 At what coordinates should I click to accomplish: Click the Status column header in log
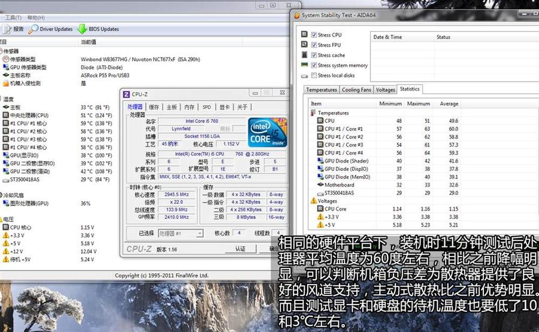[x=444, y=37]
